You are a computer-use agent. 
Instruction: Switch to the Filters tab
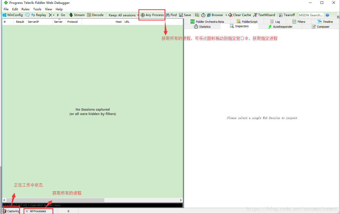coord(299,22)
